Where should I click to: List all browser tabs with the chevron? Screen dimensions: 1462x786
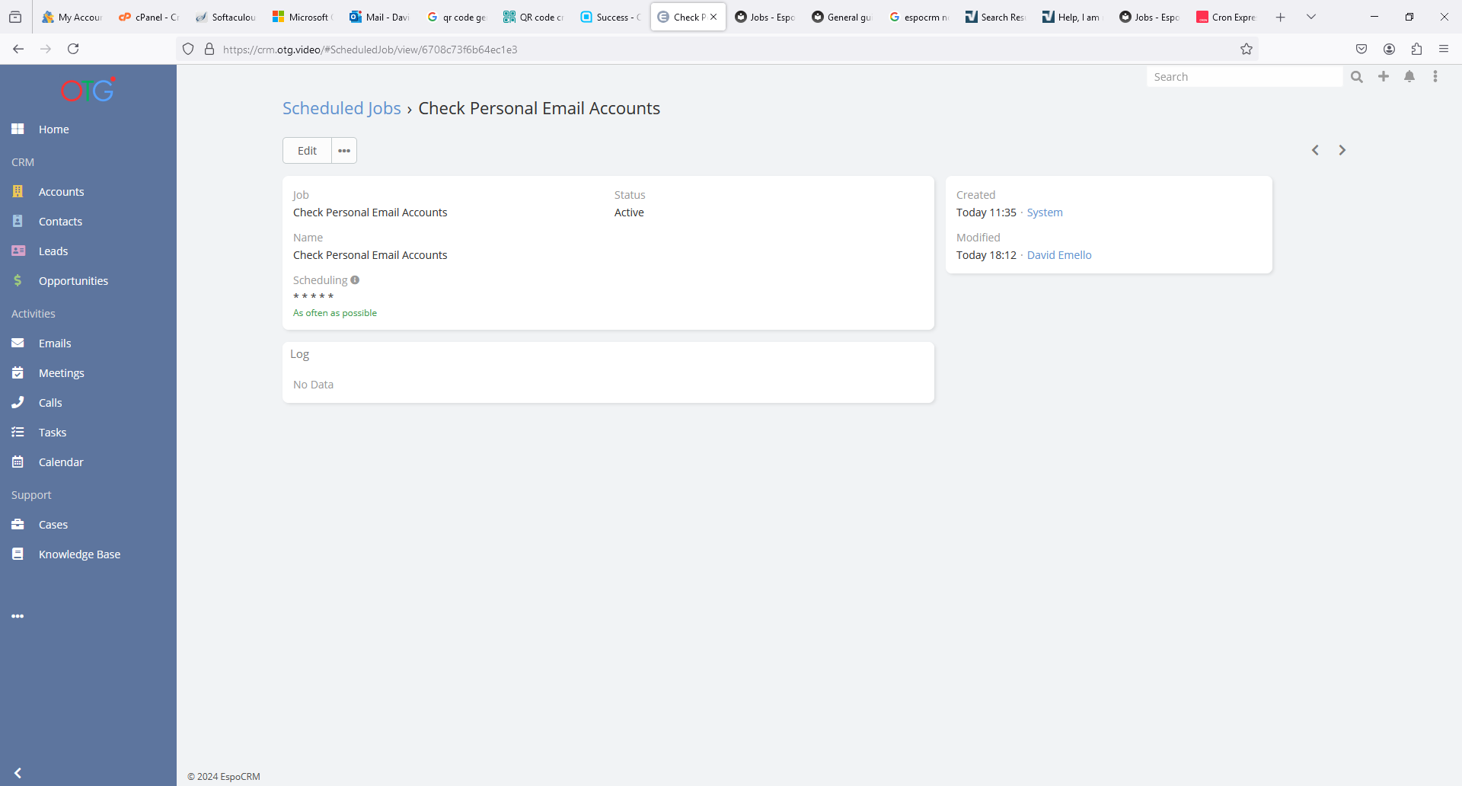[x=1311, y=17]
